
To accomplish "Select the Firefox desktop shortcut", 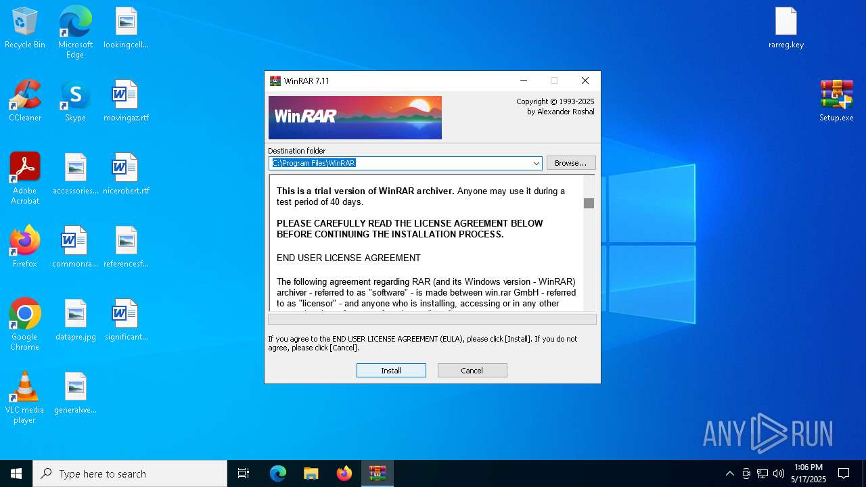I will tap(25, 247).
